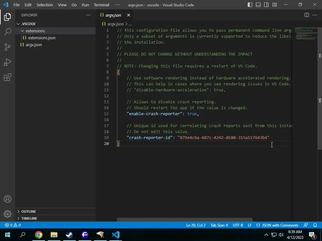The height and width of the screenshot is (241, 322).
Task: Toggle the bottom Panel layout icon
Action: point(258,5)
